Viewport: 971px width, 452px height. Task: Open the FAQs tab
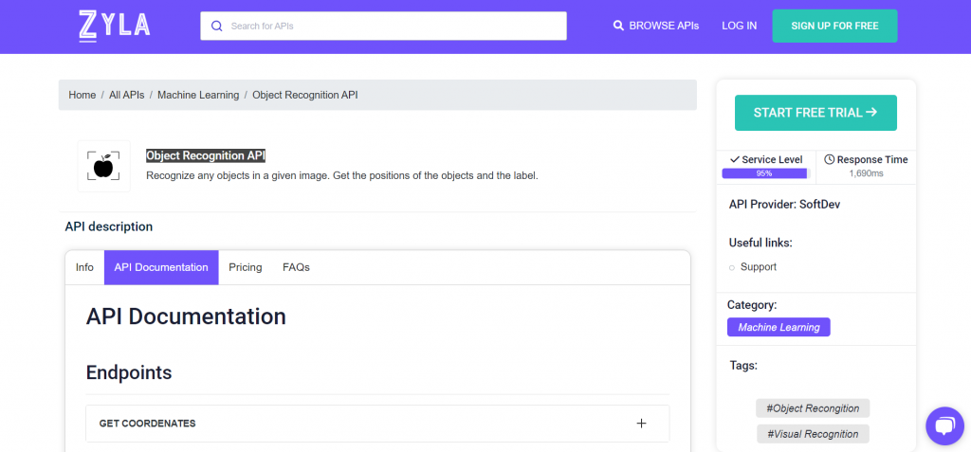[x=296, y=267]
